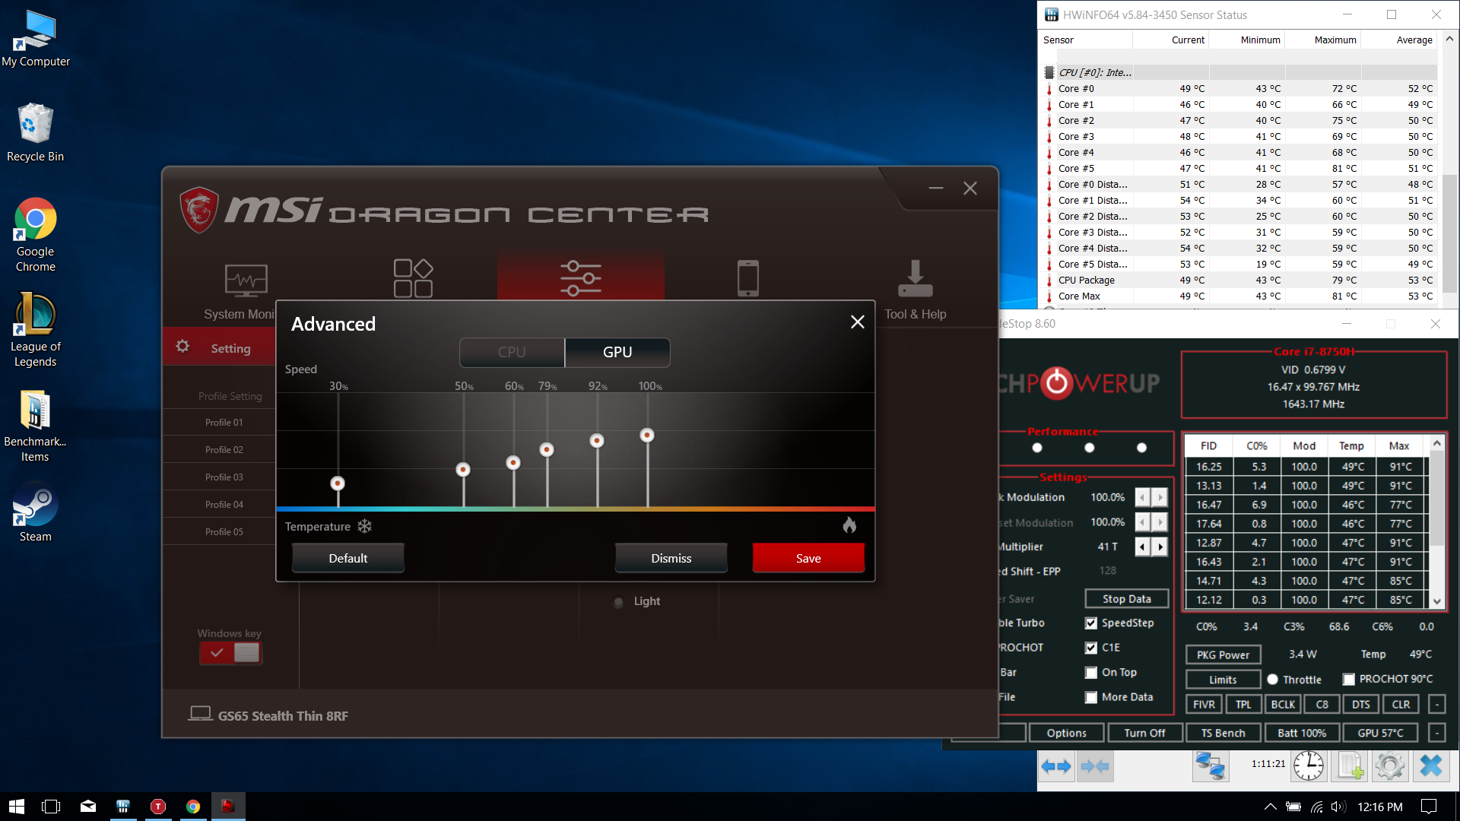Open Benchmark Items folder

[35, 426]
